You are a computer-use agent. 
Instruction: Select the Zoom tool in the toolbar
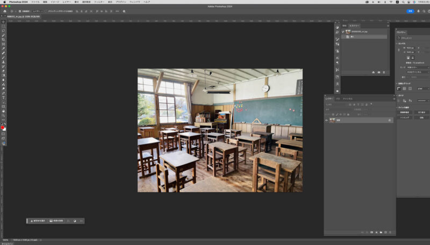tap(3, 115)
